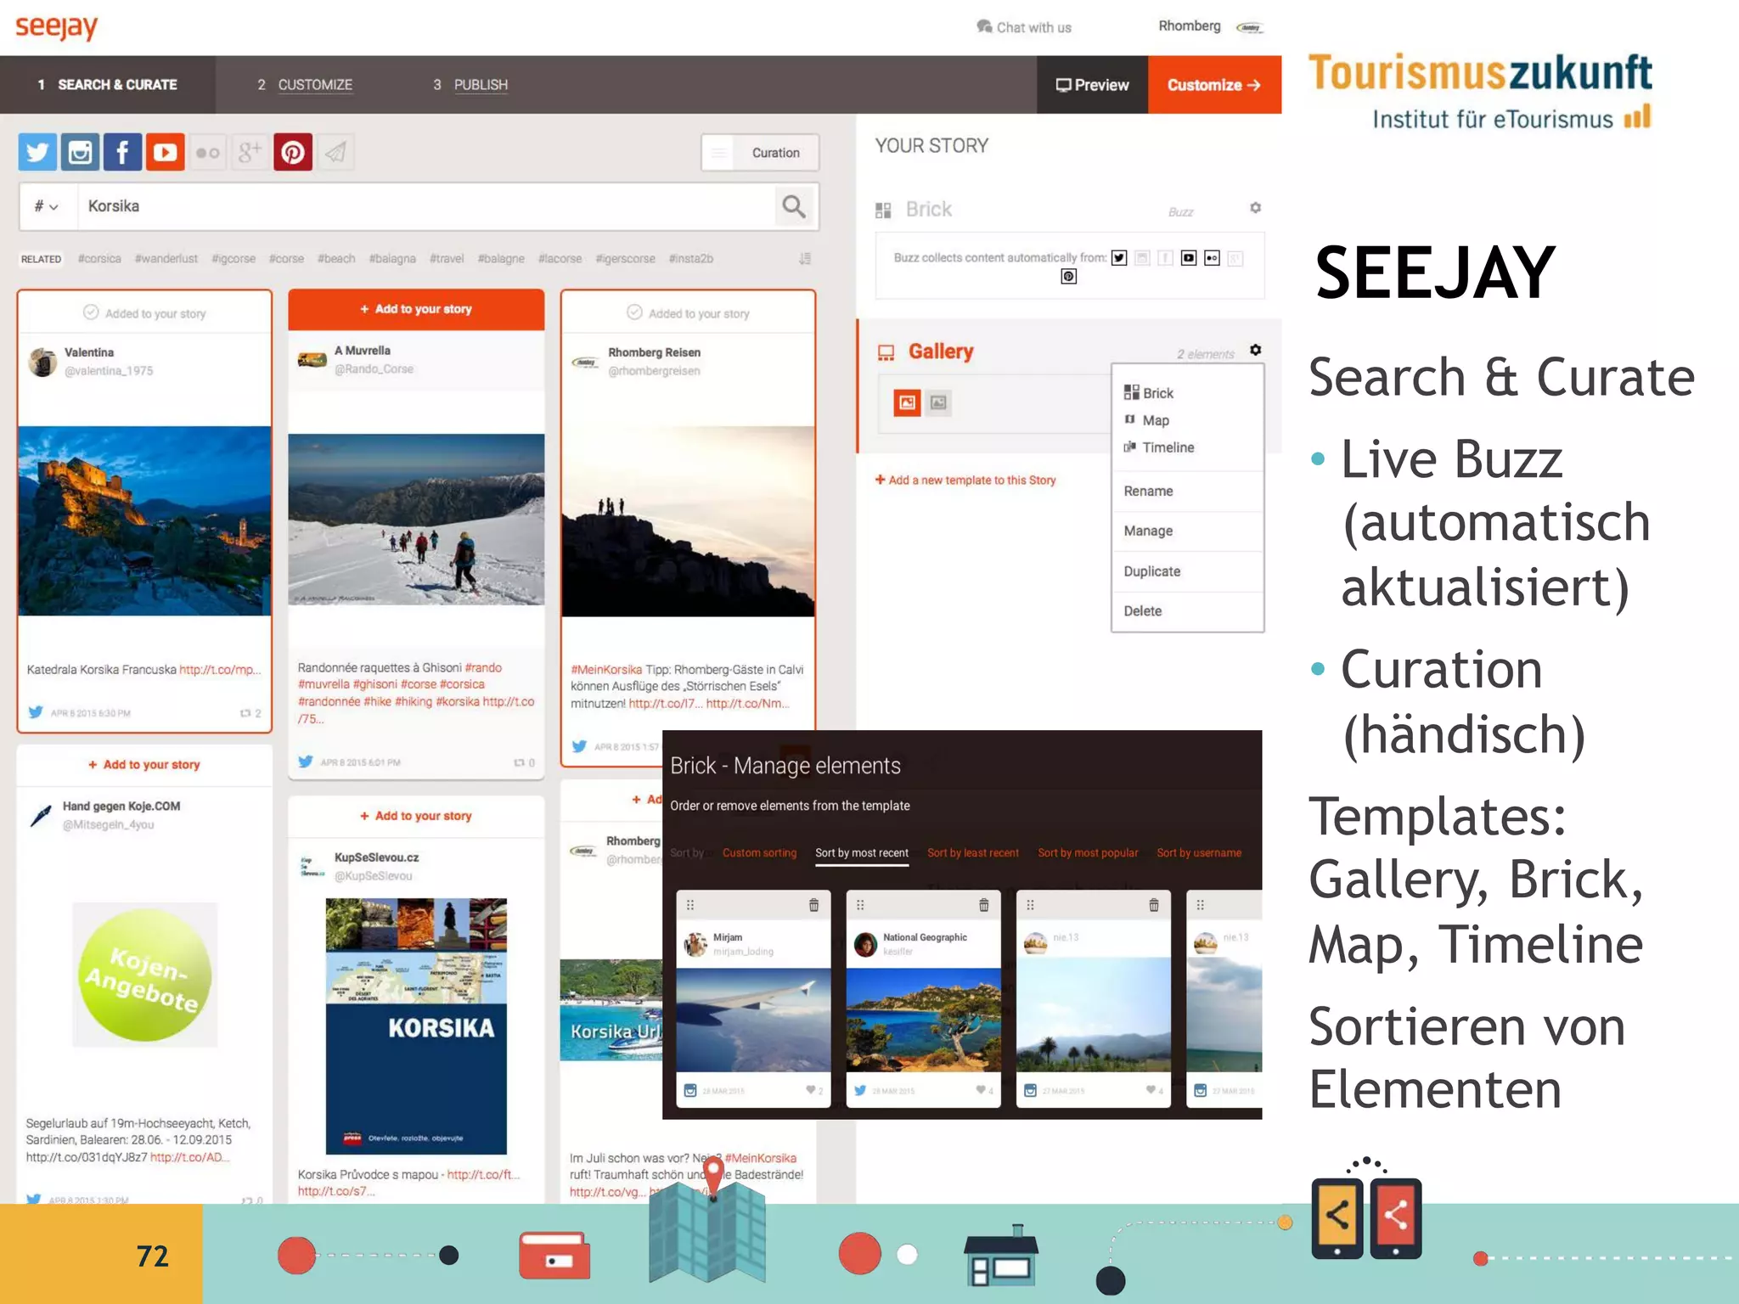Select Sort by most popular
The image size is (1739, 1304).
(x=1088, y=853)
